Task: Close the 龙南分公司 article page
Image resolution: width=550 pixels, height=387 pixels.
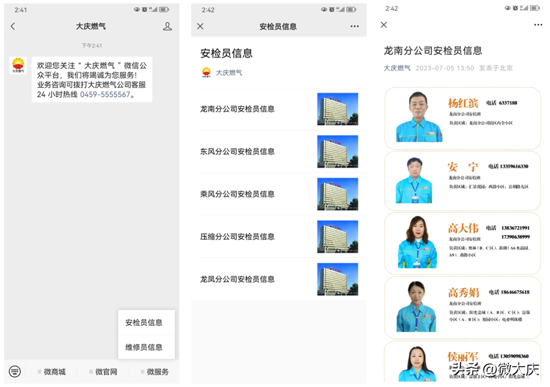Action: (384, 24)
